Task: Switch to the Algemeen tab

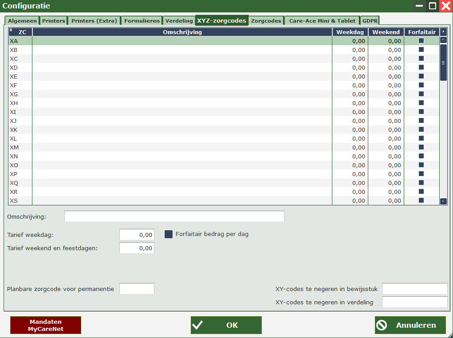Action: [22, 21]
